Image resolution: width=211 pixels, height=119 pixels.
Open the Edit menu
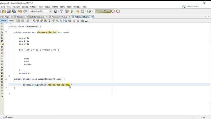pyautogui.click(x=3, y=7)
